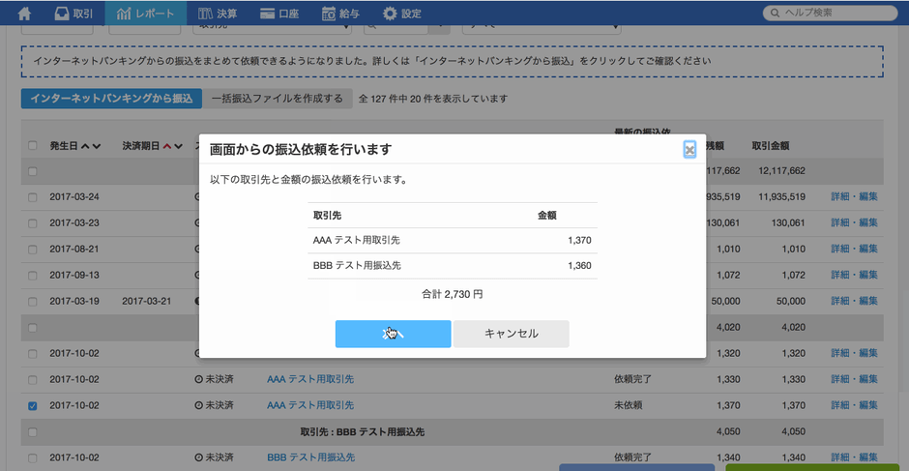Toggle the select-all checkbox in the table header

click(x=33, y=146)
